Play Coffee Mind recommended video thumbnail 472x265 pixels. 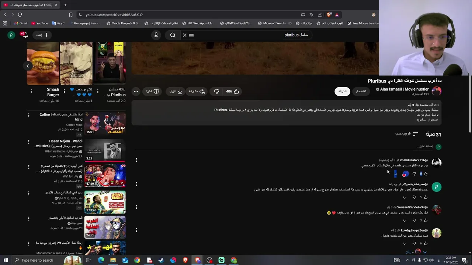coord(105,124)
